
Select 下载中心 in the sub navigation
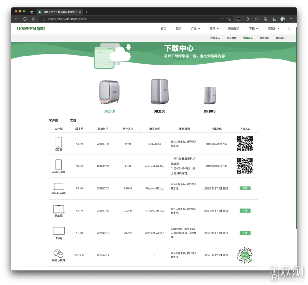[x=248, y=38]
